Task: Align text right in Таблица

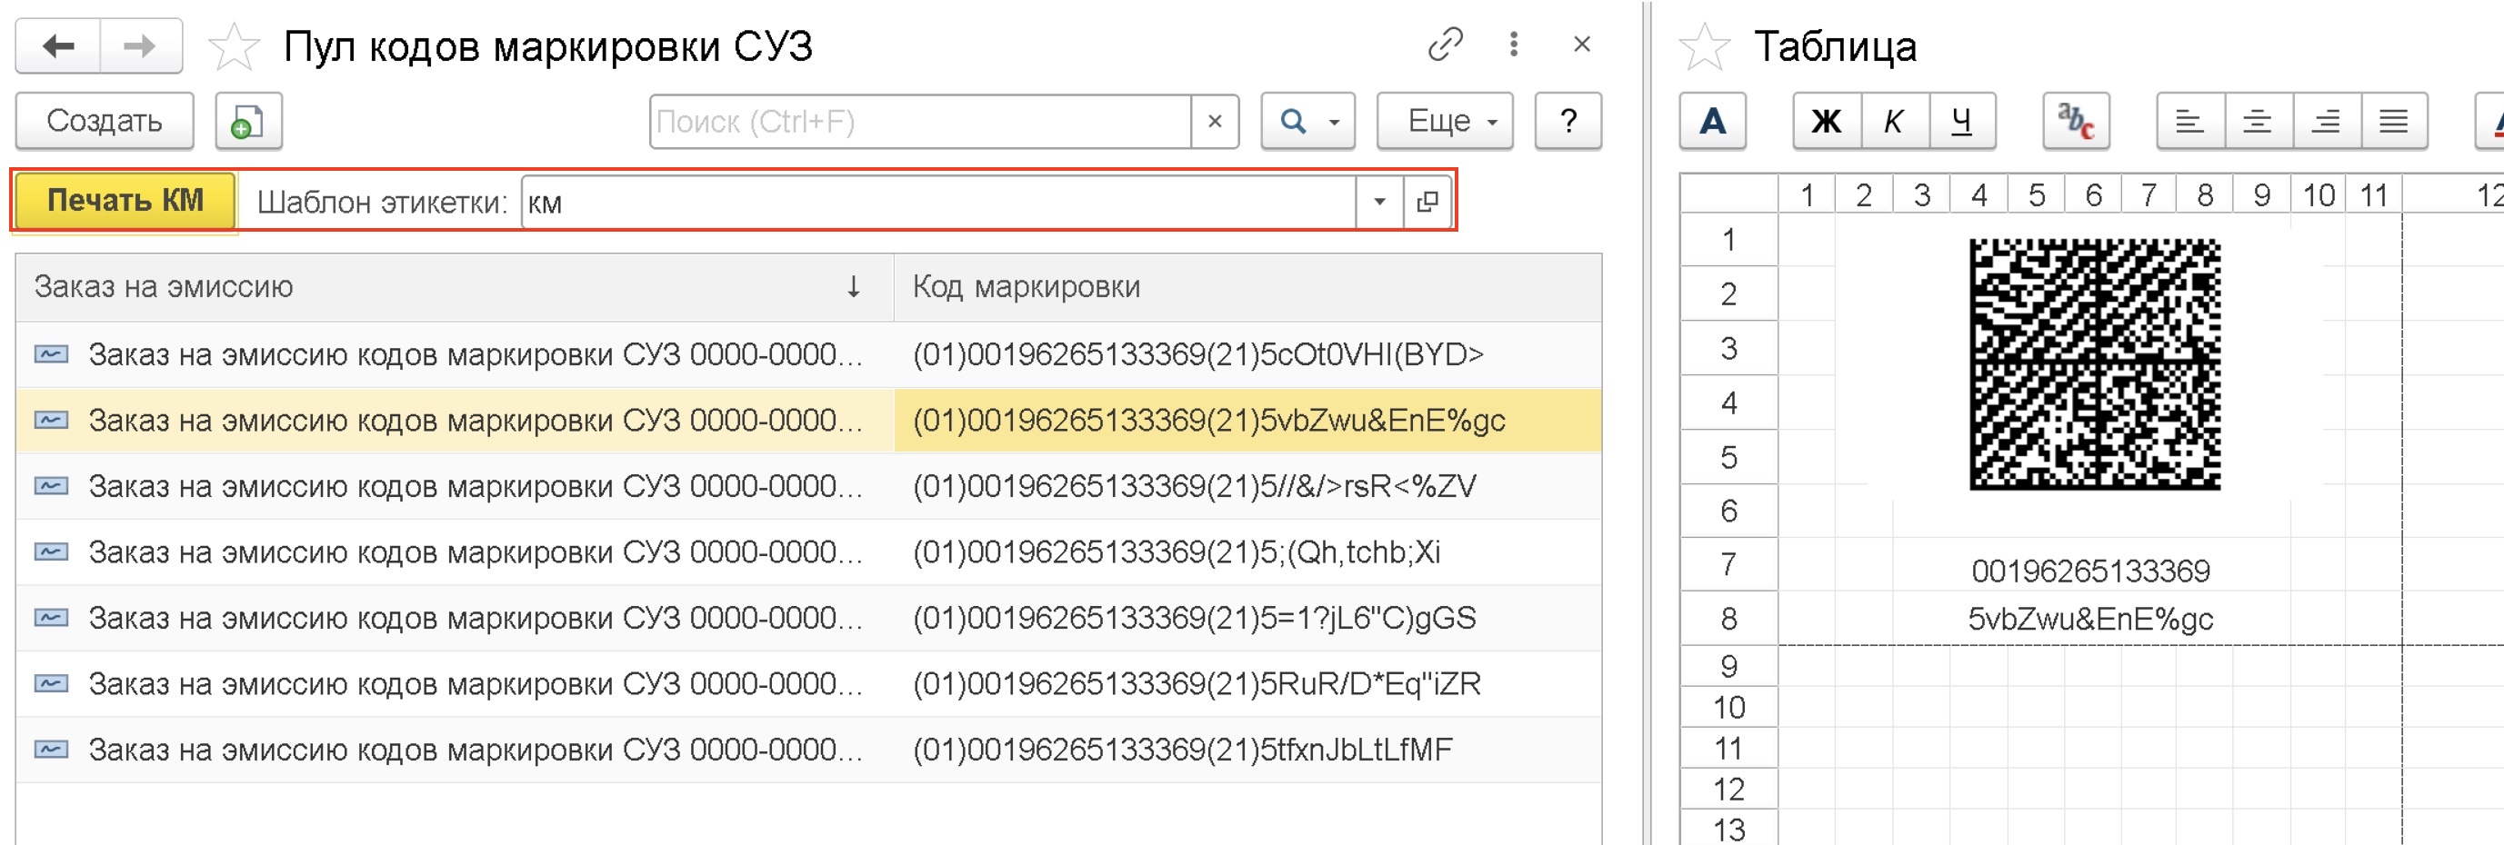Action: pos(2326,122)
